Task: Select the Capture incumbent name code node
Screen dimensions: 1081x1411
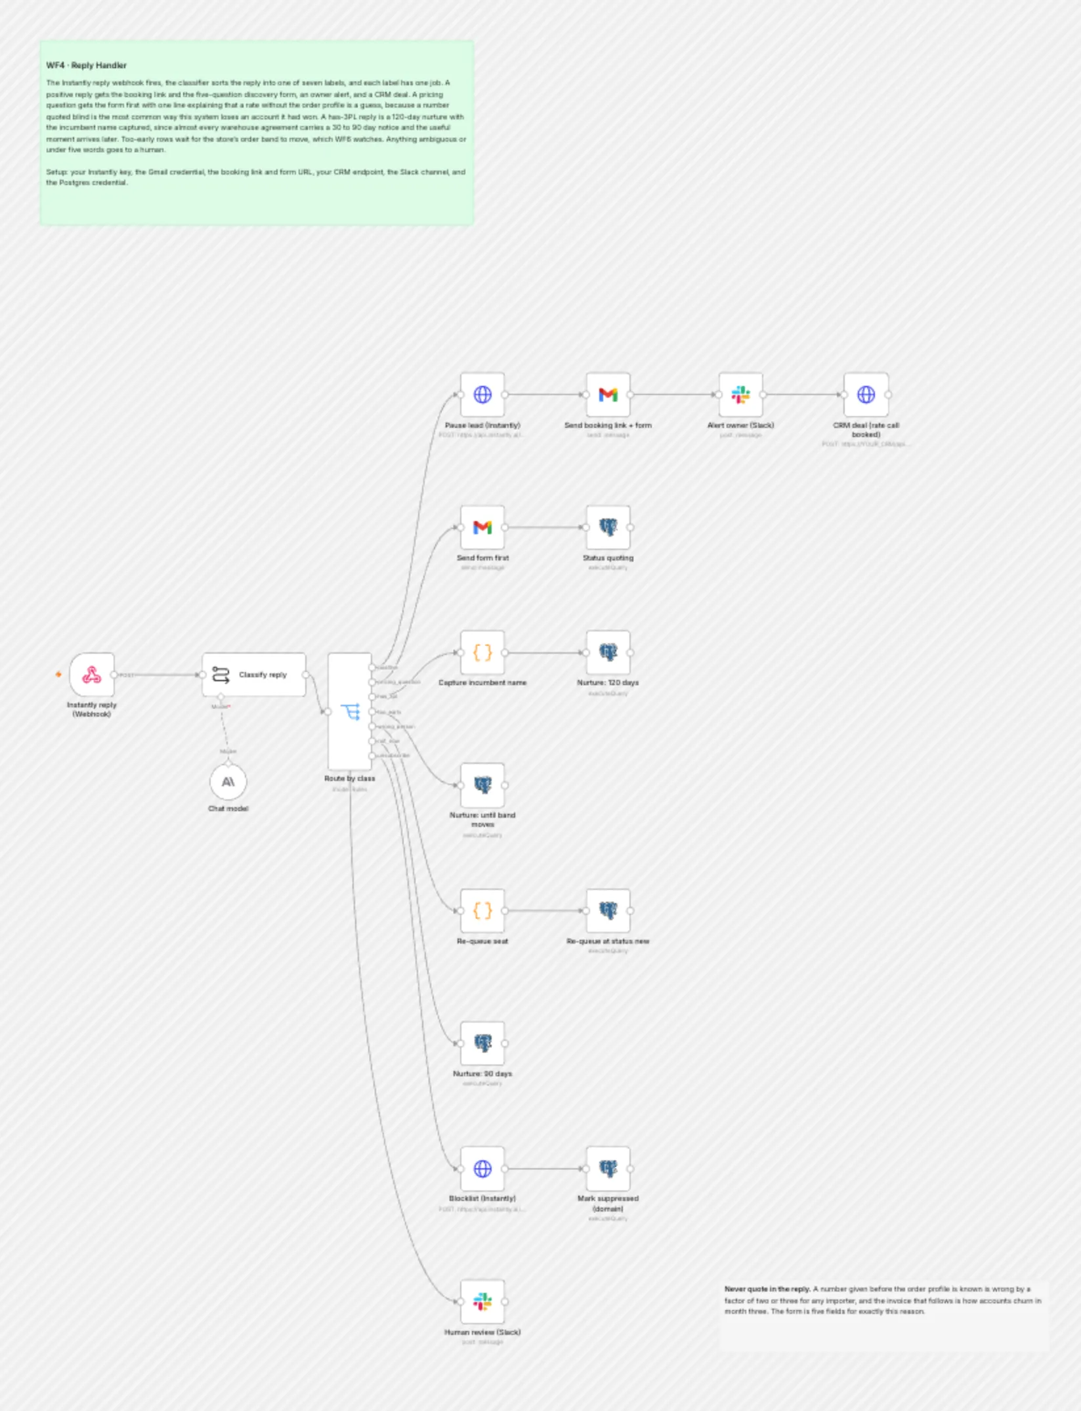Action: click(x=482, y=652)
